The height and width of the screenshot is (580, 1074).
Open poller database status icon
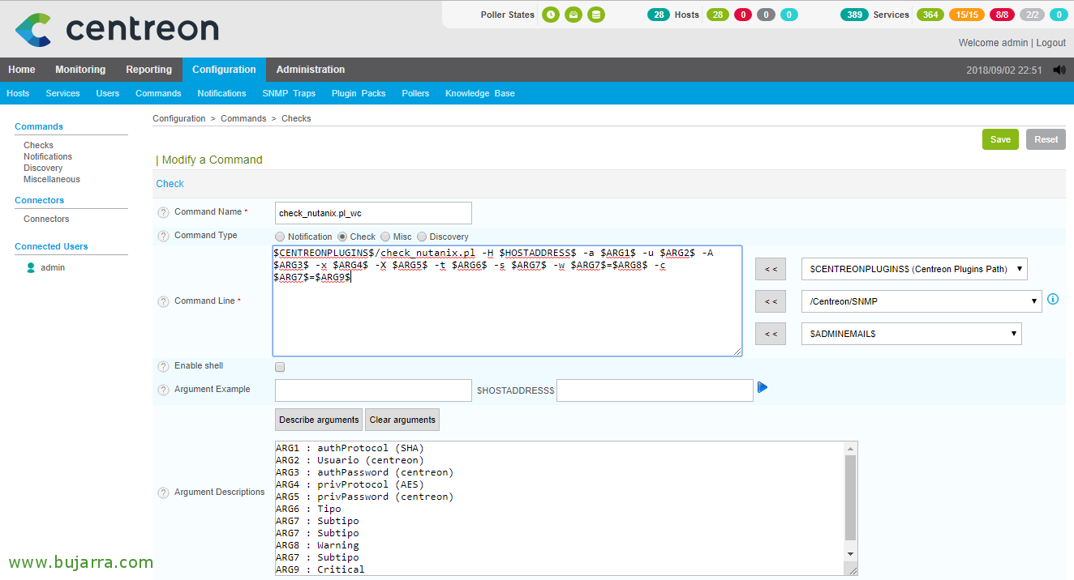[596, 15]
